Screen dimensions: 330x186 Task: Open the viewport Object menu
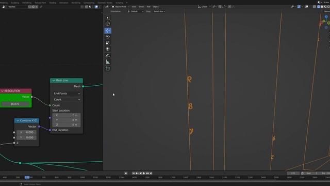[156, 7]
